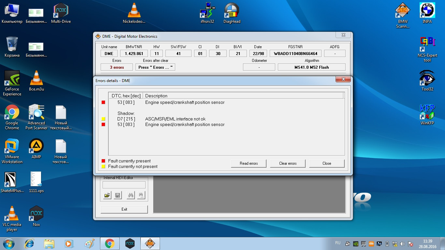445x250 pixels.
Task: Open the DiagHead application
Action: tap(231, 10)
